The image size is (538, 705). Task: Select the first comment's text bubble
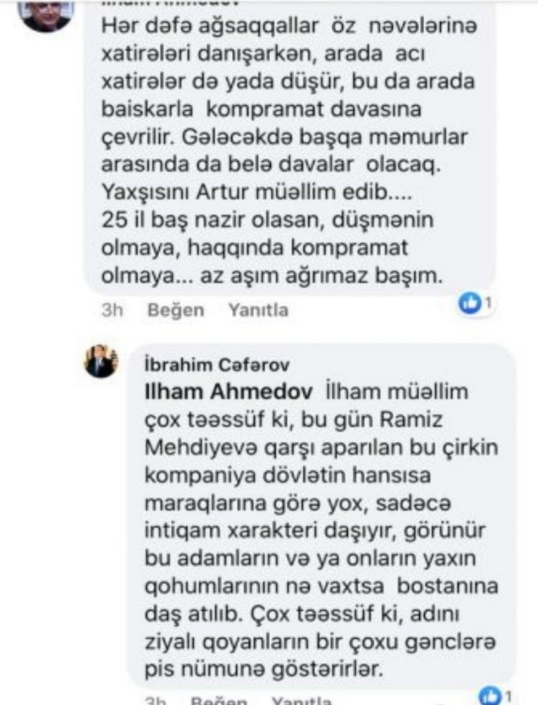coord(290,147)
